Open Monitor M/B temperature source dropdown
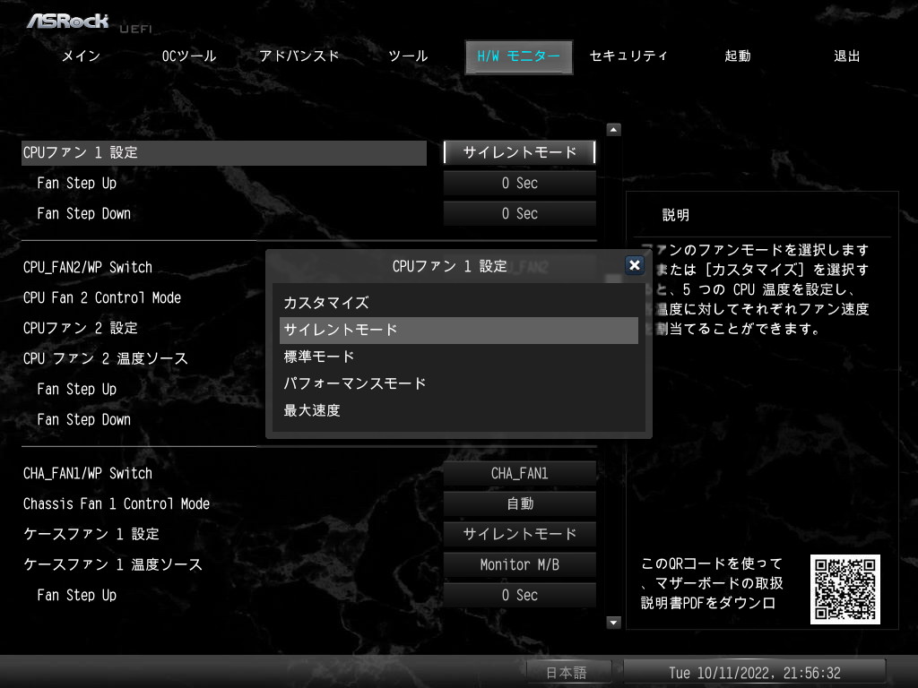 tap(520, 564)
